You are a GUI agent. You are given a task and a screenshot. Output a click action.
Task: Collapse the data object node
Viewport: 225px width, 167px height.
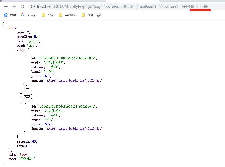[6, 28]
